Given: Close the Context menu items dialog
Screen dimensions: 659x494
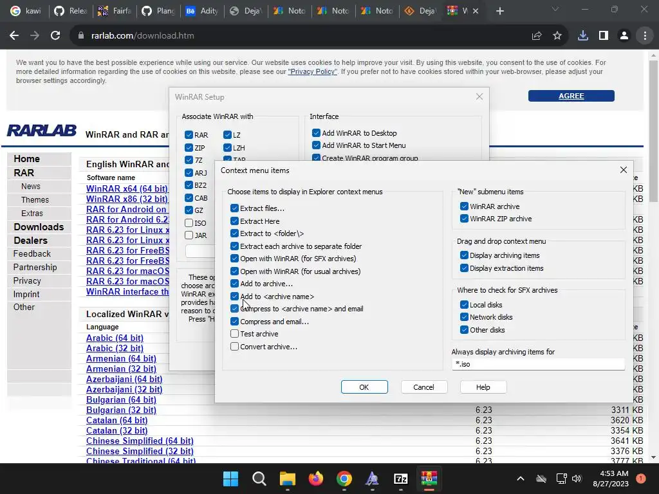Looking at the screenshot, I should pyautogui.click(x=623, y=170).
